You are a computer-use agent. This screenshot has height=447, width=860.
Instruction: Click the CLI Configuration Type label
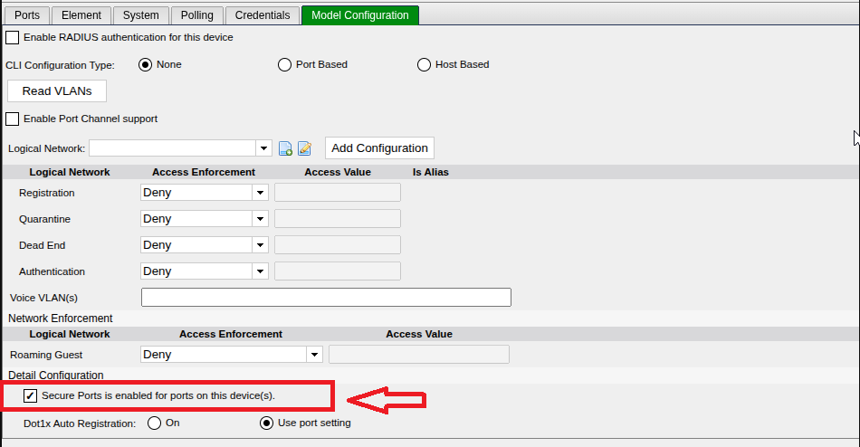click(x=61, y=65)
